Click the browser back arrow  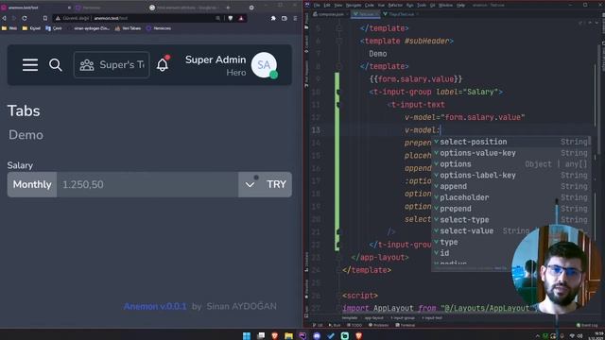click(x=4, y=18)
